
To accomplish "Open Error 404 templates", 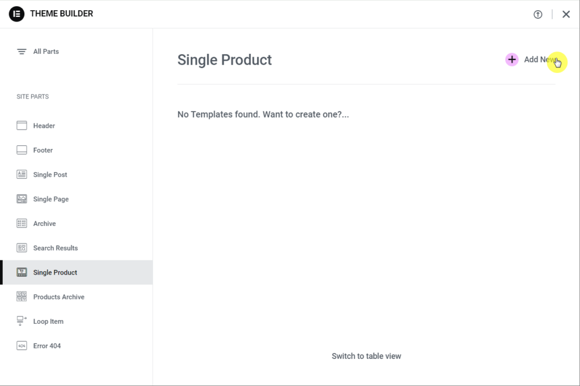I will click(x=47, y=346).
